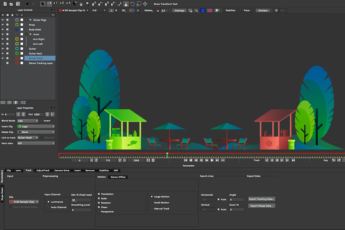The width and height of the screenshot is (345, 230).
Task: Click the Preview button
Action: (x=263, y=10)
